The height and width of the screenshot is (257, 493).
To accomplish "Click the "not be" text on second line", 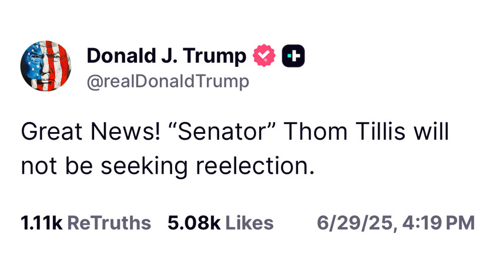I will (56, 166).
